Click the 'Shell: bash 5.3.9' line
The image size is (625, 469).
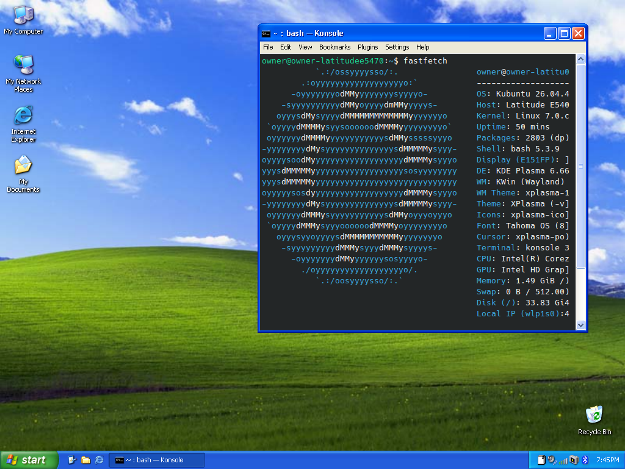coord(518,149)
